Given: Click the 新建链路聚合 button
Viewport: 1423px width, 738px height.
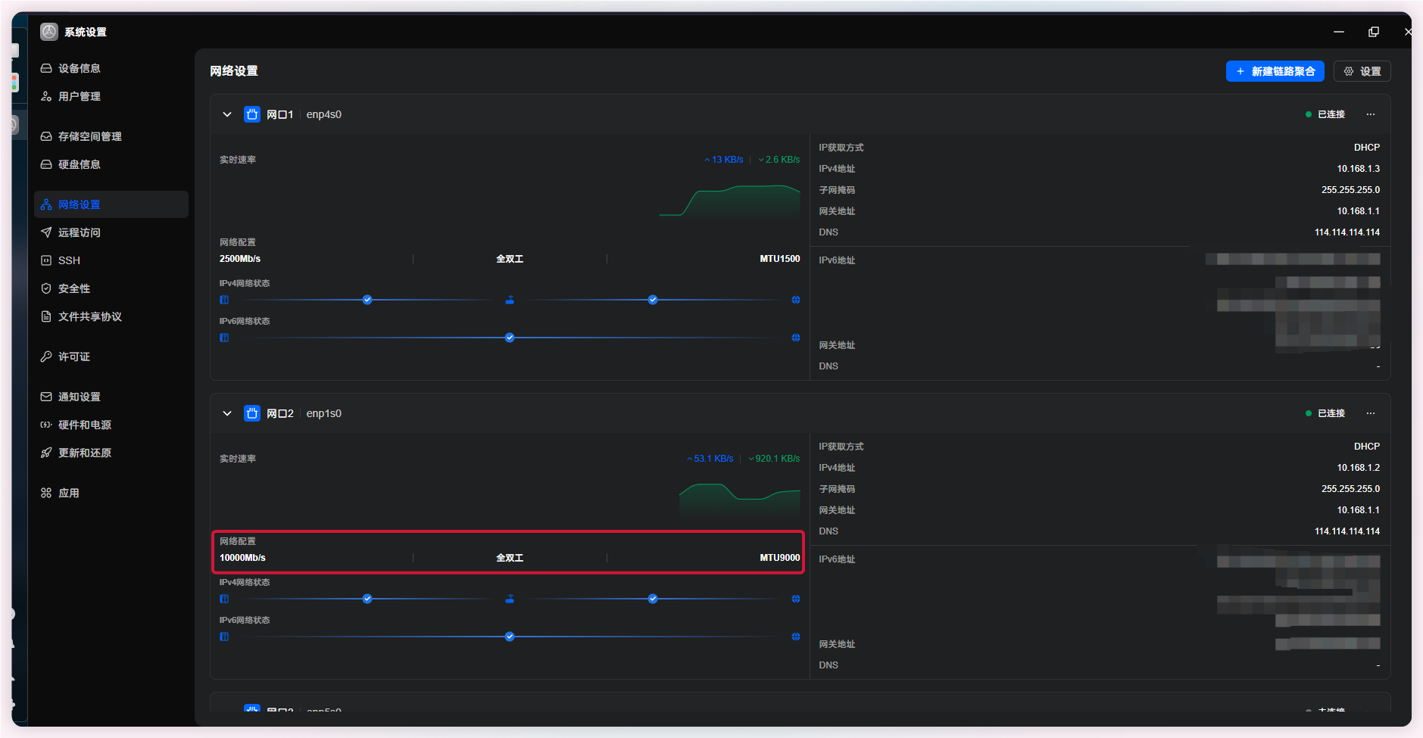Looking at the screenshot, I should 1275,71.
